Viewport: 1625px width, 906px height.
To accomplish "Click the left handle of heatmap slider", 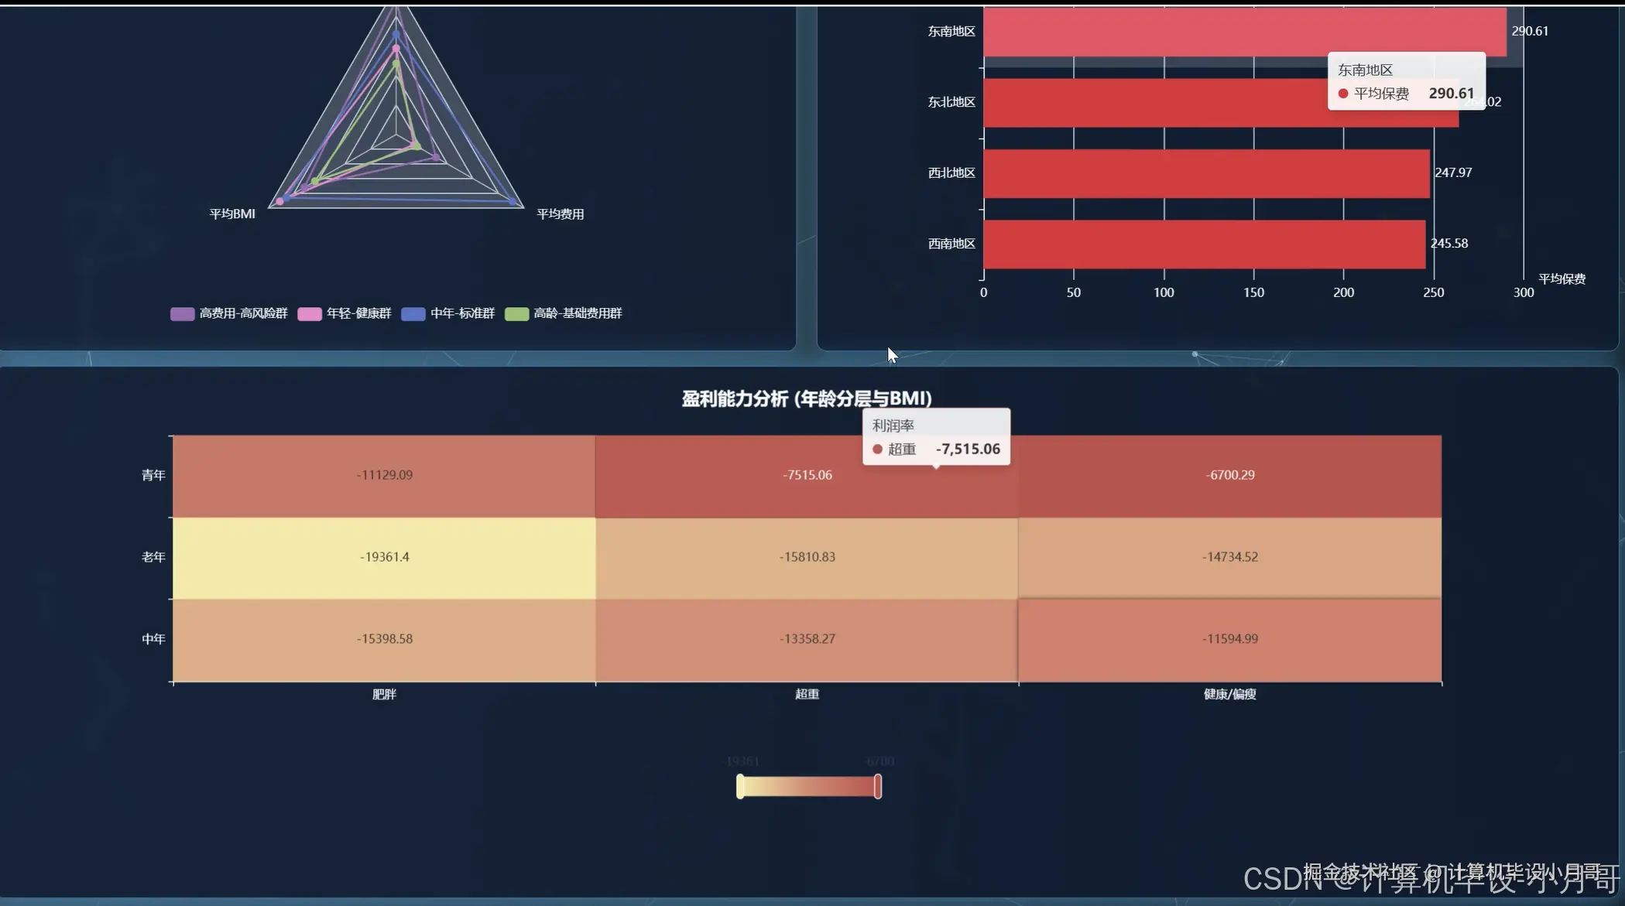I will pyautogui.click(x=740, y=786).
